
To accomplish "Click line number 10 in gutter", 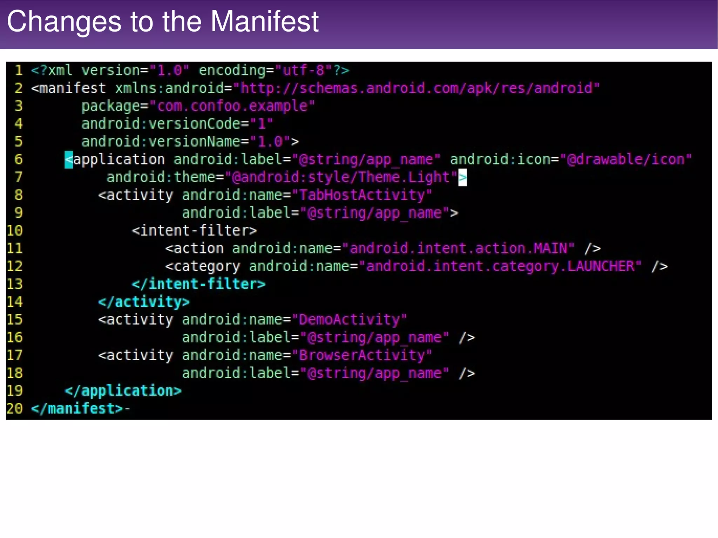I will pyautogui.click(x=14, y=231).
